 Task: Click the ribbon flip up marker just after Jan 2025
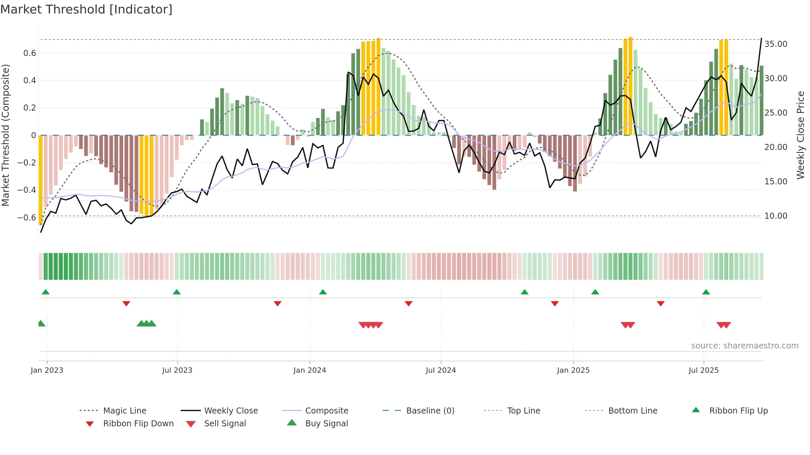coord(595,292)
